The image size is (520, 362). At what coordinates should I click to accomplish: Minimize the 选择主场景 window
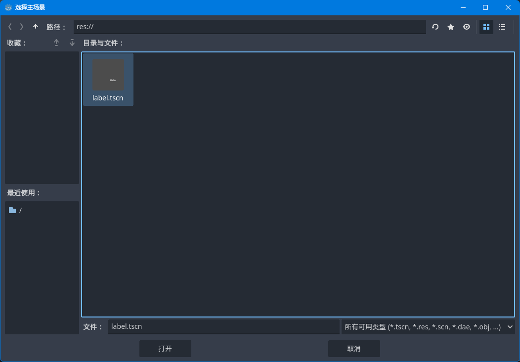coord(463,7)
